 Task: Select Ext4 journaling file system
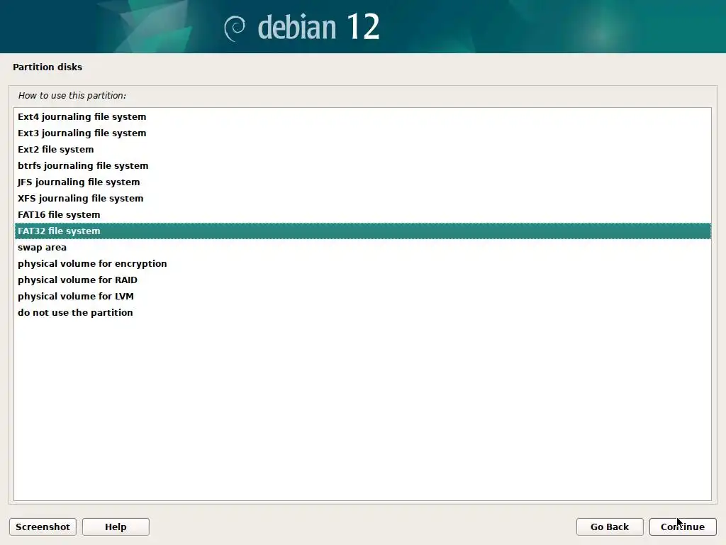click(362, 117)
